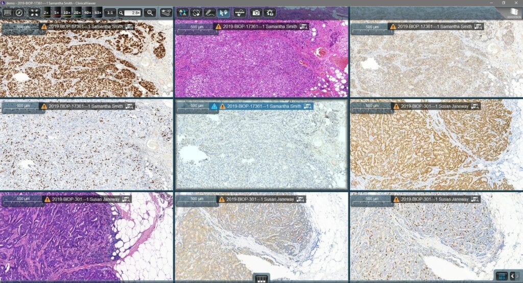
Task: Click the ruler measurement tool icon
Action: point(240,13)
